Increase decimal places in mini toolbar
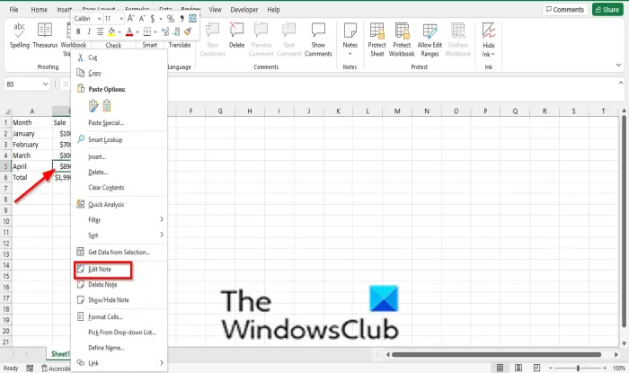Viewport: 629px width, 373px height. tap(165, 31)
